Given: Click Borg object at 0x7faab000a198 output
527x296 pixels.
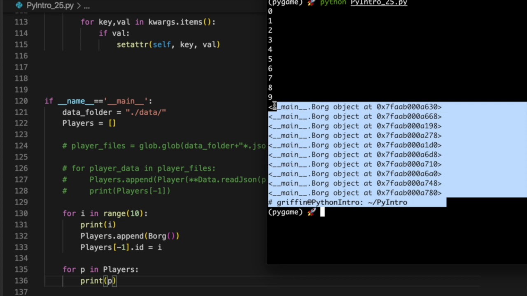Looking at the screenshot, I should 355,126.
